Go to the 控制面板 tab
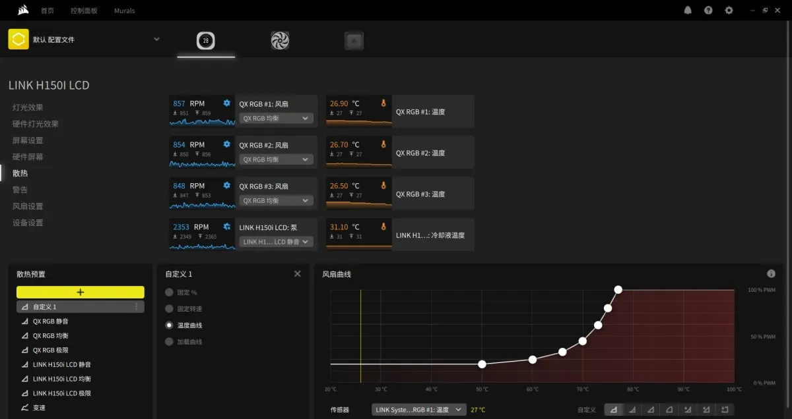Viewport: 792px width, 419px height. pyautogui.click(x=84, y=11)
